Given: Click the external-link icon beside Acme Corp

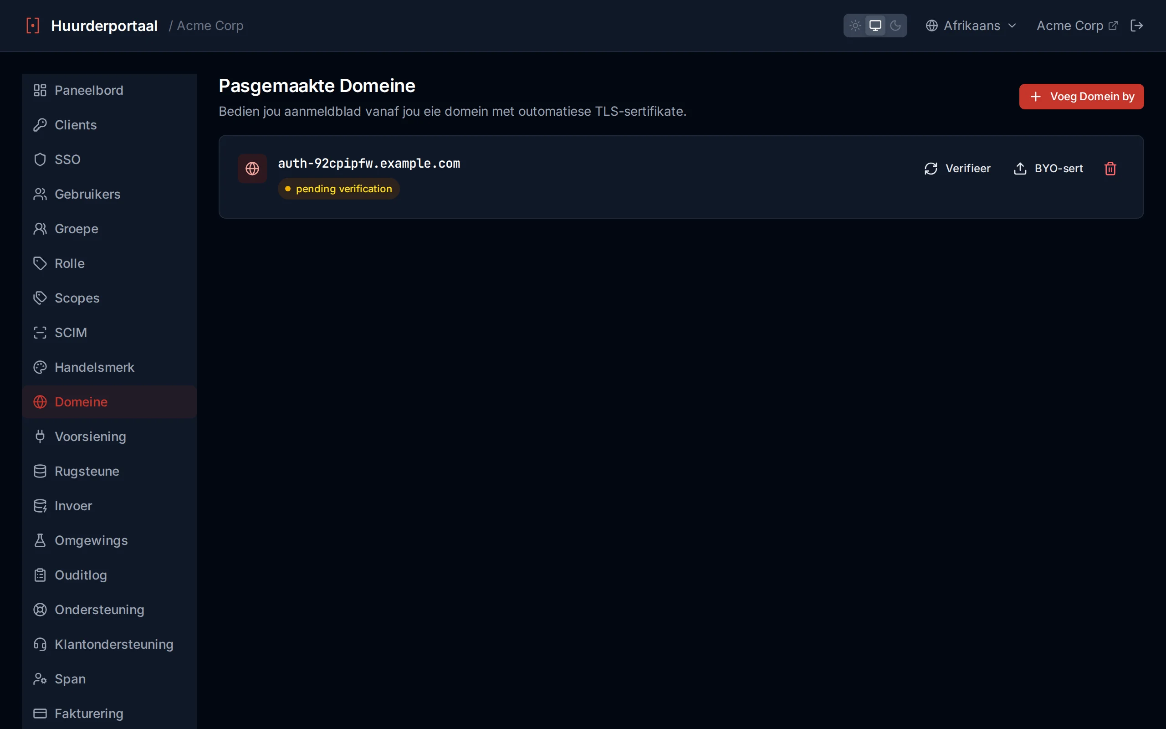Looking at the screenshot, I should pos(1113,26).
